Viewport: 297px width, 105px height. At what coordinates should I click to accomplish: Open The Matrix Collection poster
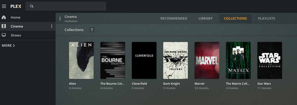[x=238, y=60]
